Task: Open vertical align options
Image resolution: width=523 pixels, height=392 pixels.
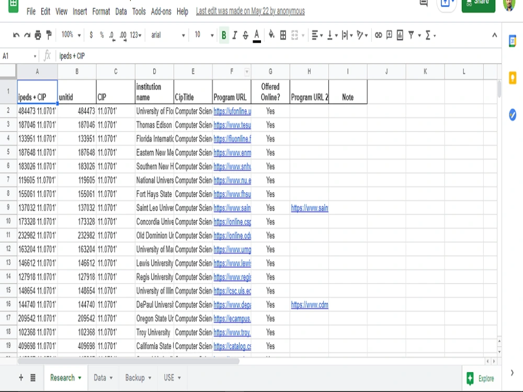Action: [332, 35]
